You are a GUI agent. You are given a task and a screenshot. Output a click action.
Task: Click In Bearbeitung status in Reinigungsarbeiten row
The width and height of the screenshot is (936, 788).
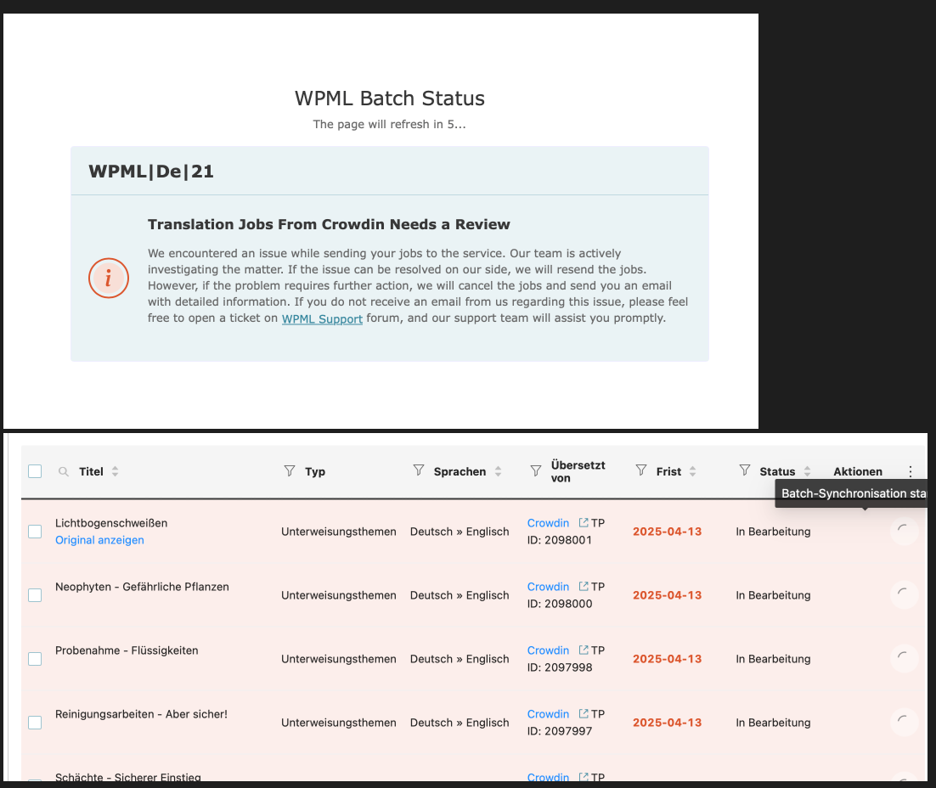pos(773,723)
